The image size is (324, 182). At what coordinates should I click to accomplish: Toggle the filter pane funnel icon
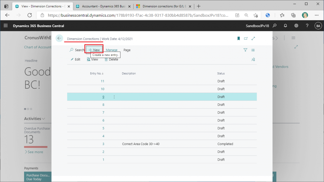click(x=245, y=50)
